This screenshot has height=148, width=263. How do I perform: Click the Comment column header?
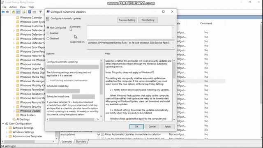[x=206, y=23]
